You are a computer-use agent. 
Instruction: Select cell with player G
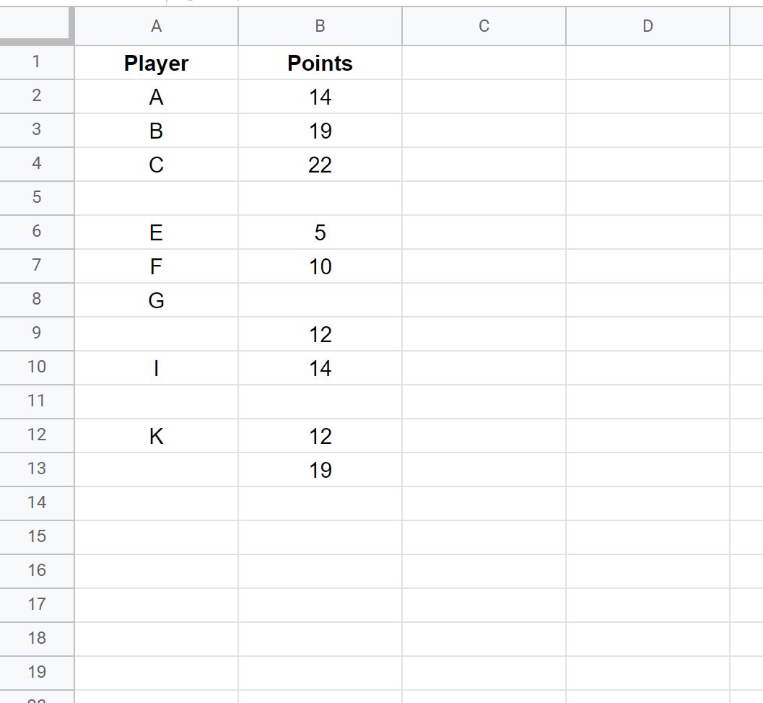(156, 300)
